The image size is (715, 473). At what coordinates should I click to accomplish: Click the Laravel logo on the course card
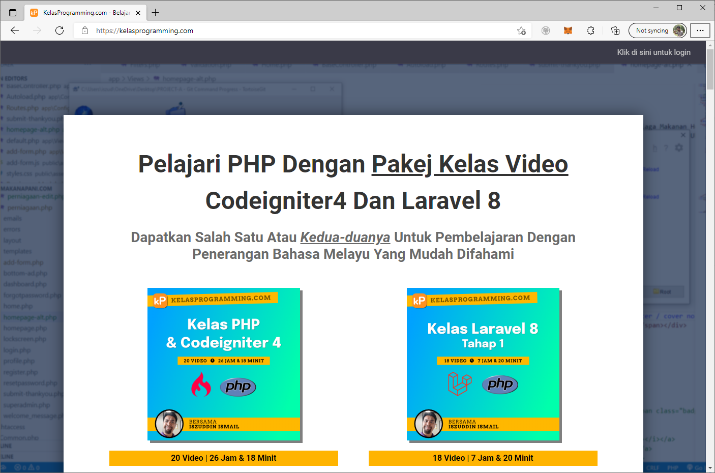coord(460,383)
